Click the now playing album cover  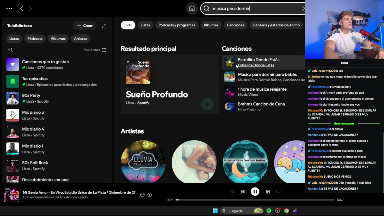pyautogui.click(x=11, y=195)
